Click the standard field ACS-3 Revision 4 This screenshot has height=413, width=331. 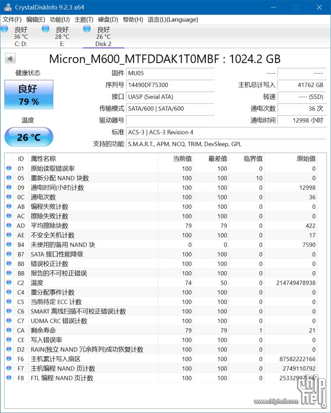tap(226, 132)
